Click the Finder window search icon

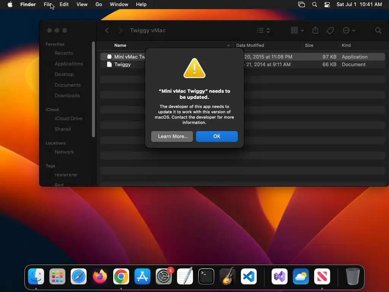tap(378, 30)
